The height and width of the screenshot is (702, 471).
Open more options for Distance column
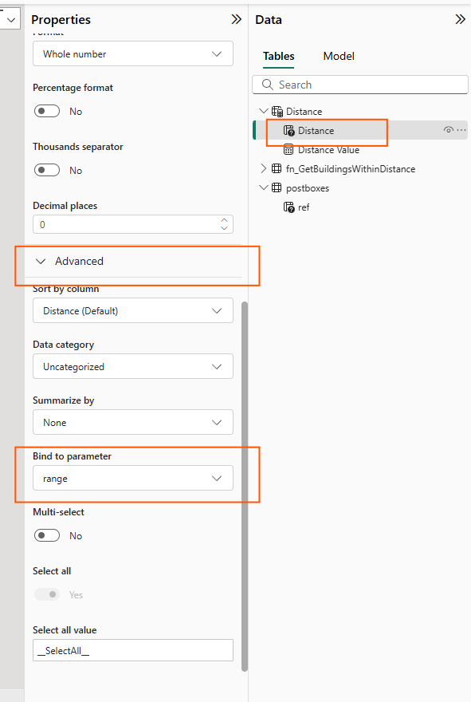pyautogui.click(x=461, y=130)
